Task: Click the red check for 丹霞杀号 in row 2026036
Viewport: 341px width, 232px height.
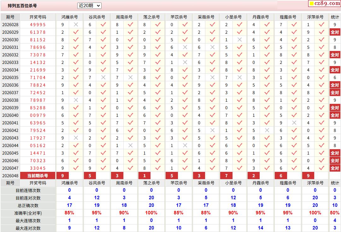Action: [267, 85]
